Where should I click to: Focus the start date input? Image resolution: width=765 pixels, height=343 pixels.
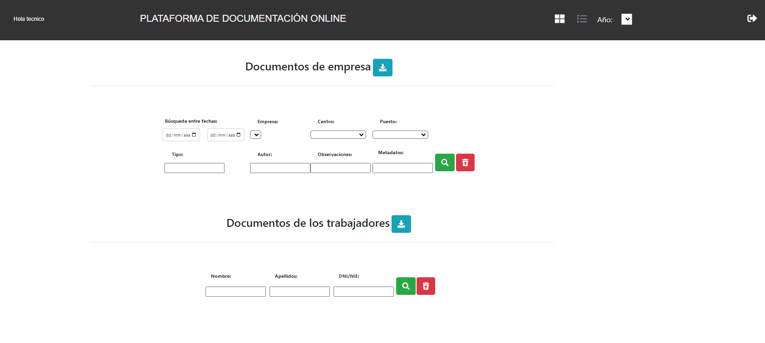pos(181,135)
